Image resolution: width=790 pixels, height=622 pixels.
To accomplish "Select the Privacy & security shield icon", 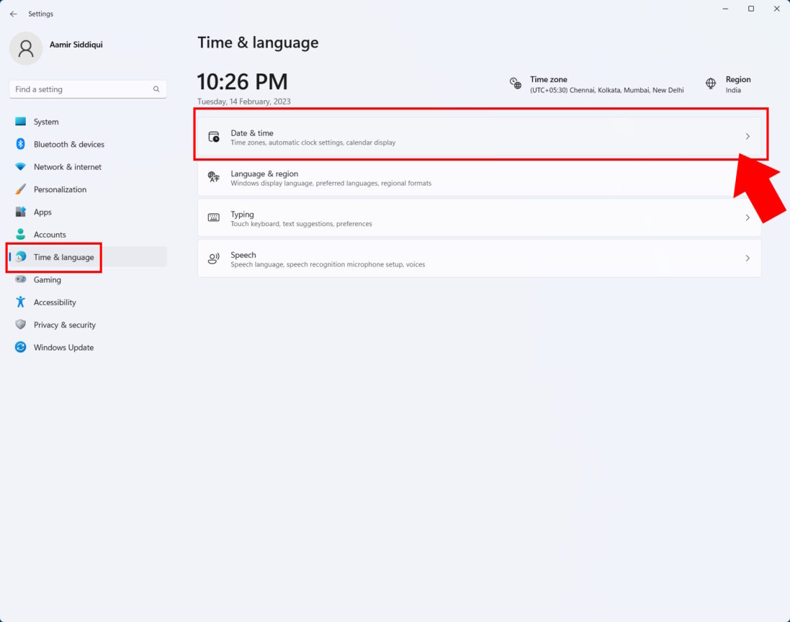I will click(21, 325).
